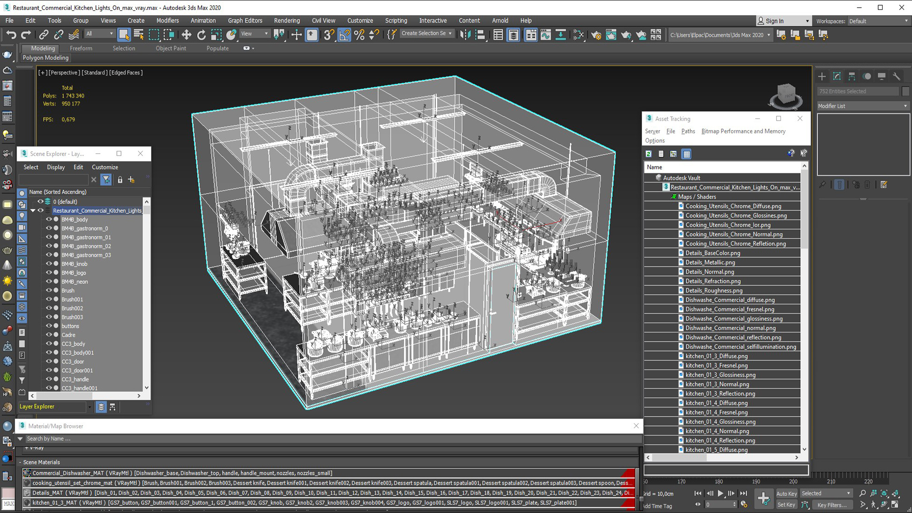
Task: Click the [Perspective] viewport label
Action: (64, 73)
